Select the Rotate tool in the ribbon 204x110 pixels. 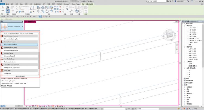click(47, 11)
